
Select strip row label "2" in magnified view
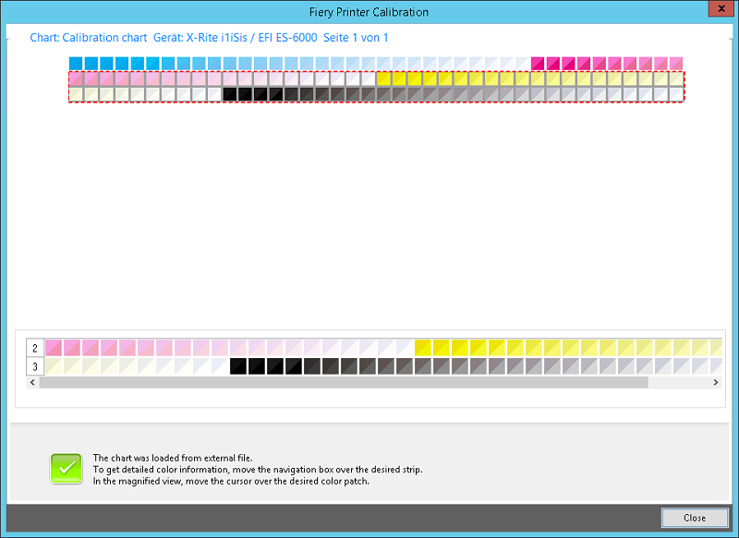[x=33, y=347]
